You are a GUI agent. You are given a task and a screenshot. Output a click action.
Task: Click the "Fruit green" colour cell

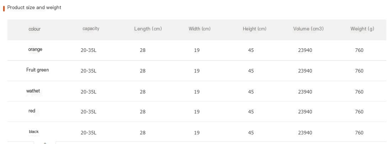tap(37, 70)
